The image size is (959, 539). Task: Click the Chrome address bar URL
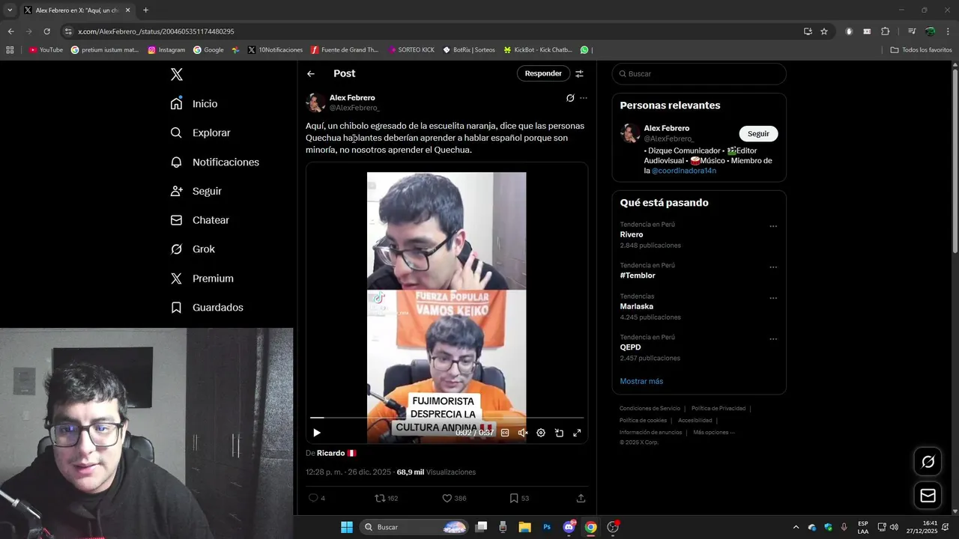click(x=156, y=31)
